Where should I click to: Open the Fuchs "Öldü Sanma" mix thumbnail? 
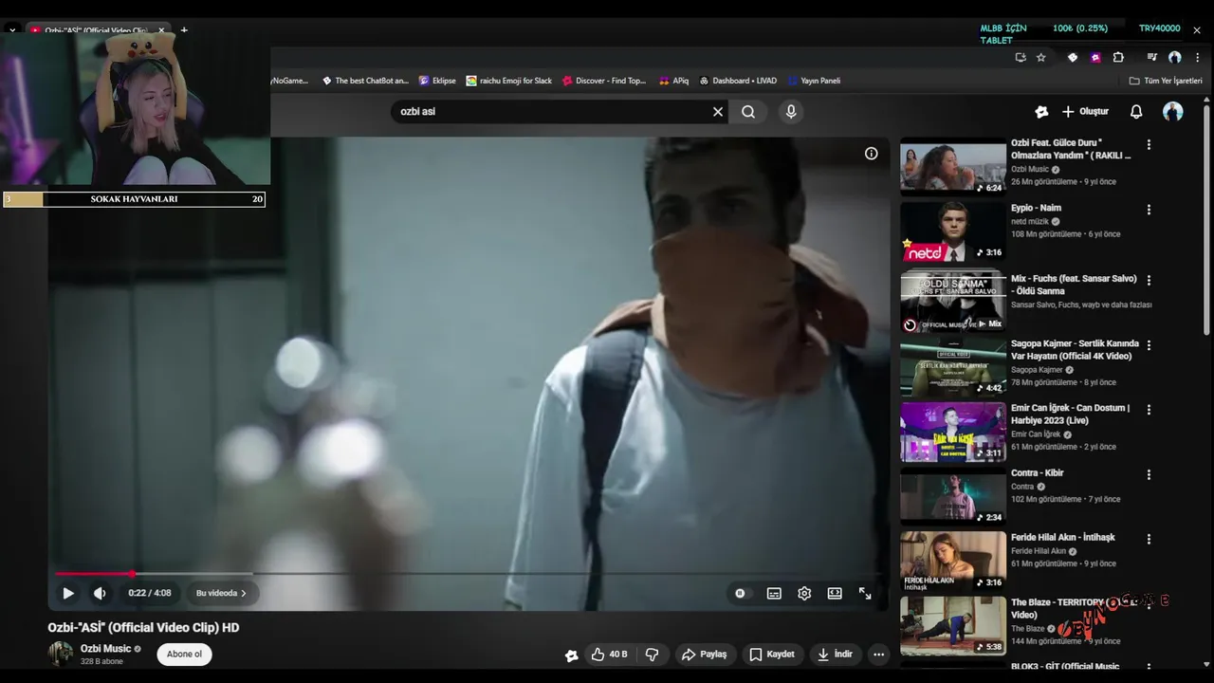[953, 301]
